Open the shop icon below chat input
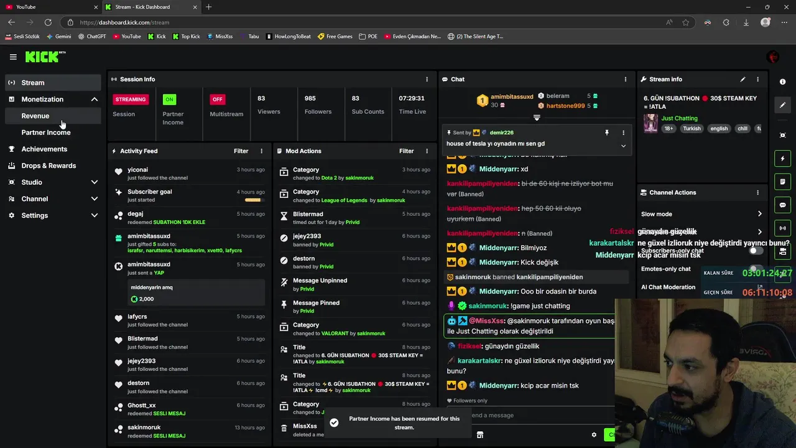Viewport: 796px width, 448px height. (480, 435)
